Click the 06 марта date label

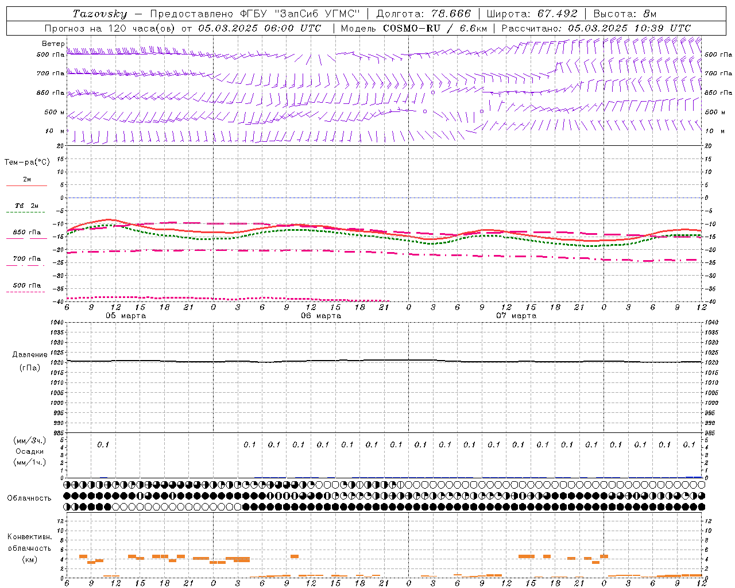(322, 316)
